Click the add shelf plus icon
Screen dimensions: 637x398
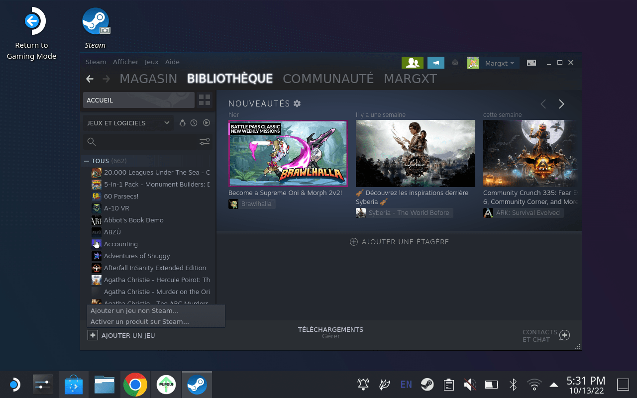pyautogui.click(x=354, y=242)
